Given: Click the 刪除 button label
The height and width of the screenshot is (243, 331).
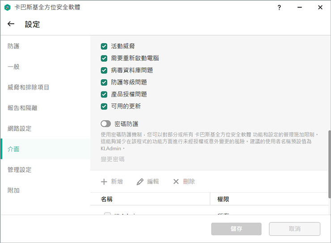Looking at the screenshot, I should 189,182.
